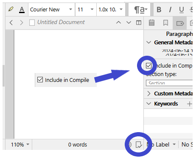Open the font size 11 dropdown

pos(86,9)
